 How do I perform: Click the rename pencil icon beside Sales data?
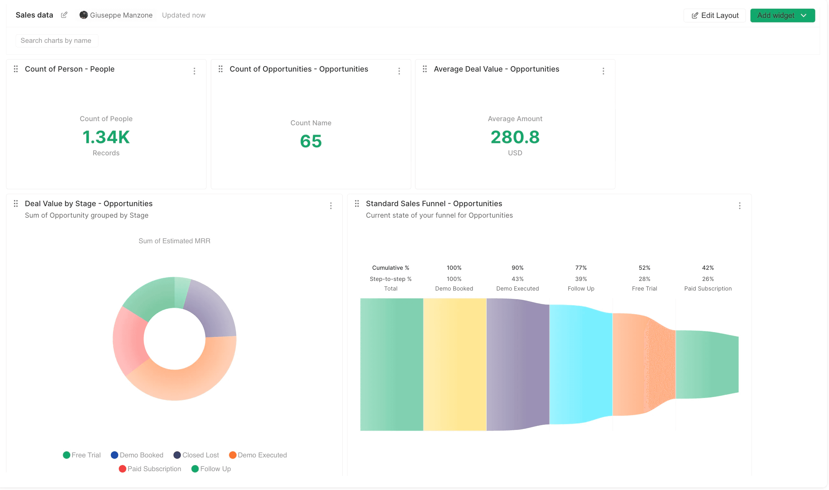(64, 15)
